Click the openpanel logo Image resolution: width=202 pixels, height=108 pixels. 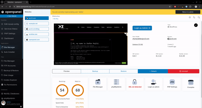click(11, 12)
